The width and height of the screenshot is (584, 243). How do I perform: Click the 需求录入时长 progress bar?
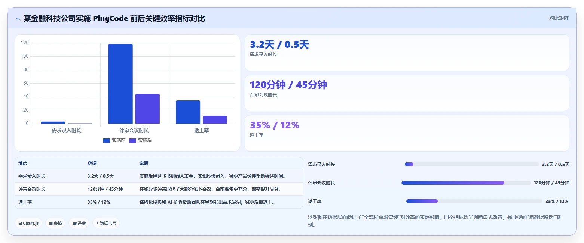pos(472,164)
